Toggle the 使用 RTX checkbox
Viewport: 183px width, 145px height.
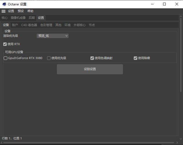[x=5, y=44]
